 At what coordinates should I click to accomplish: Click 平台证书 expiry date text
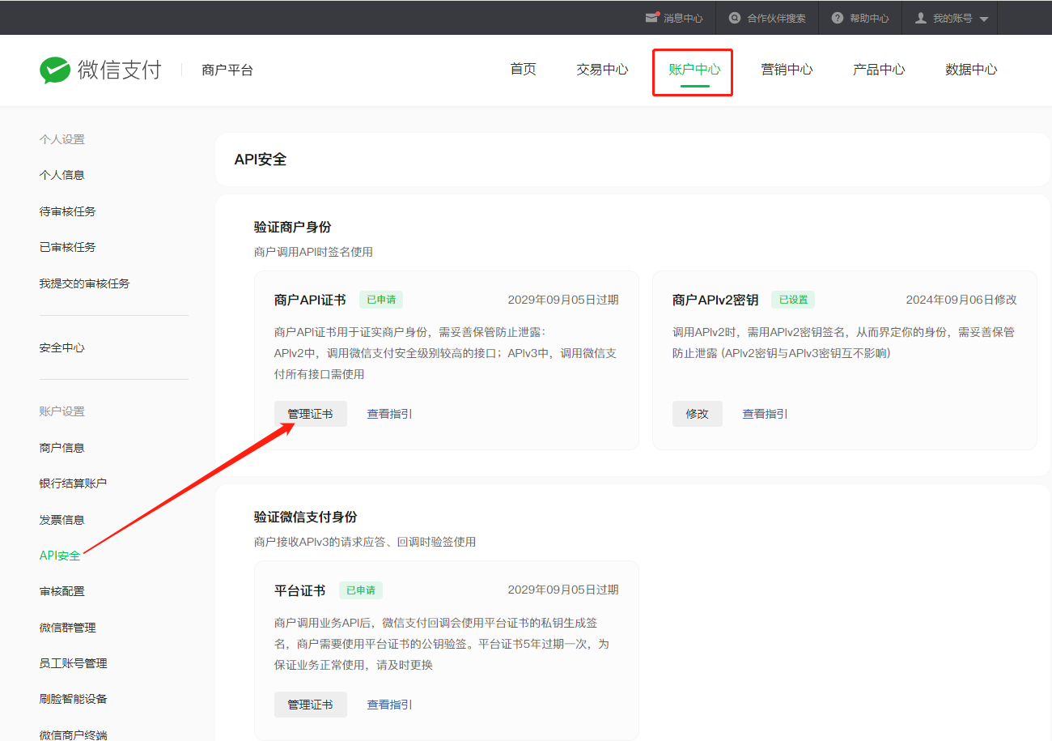563,590
